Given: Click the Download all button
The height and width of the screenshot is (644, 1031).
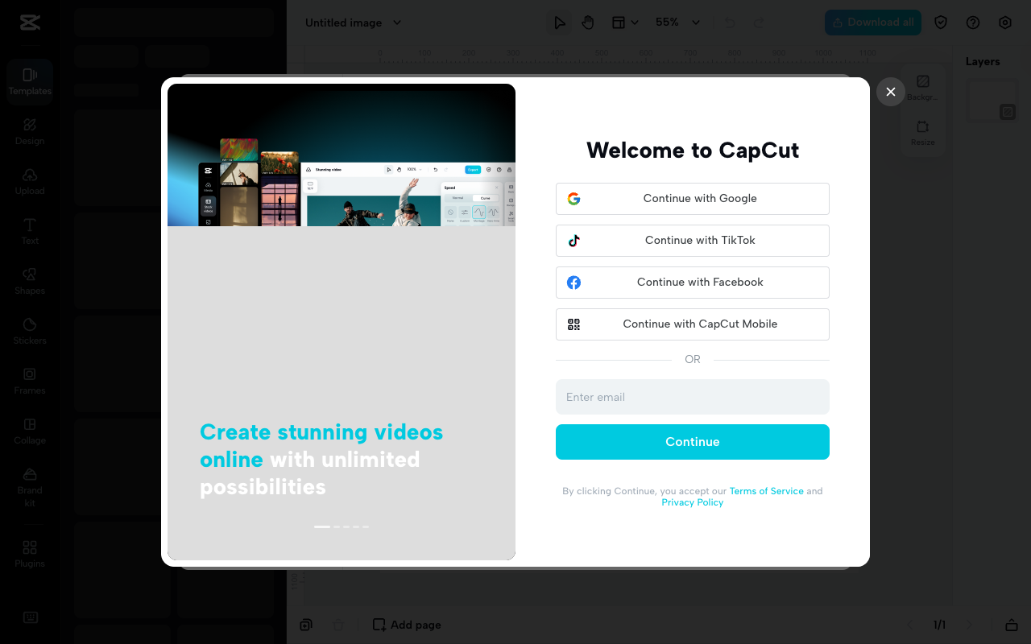Looking at the screenshot, I should pos(873,23).
